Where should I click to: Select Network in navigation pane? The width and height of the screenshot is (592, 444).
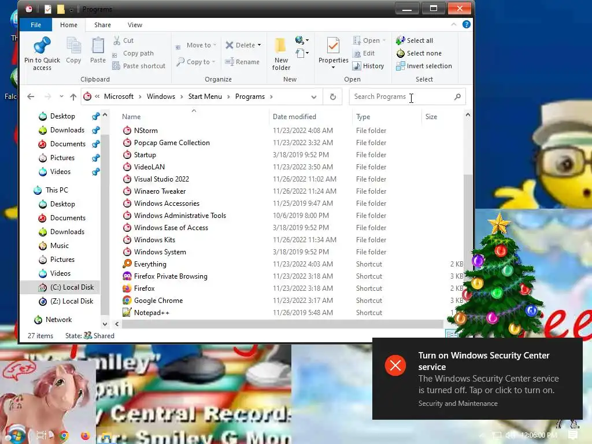click(x=58, y=319)
